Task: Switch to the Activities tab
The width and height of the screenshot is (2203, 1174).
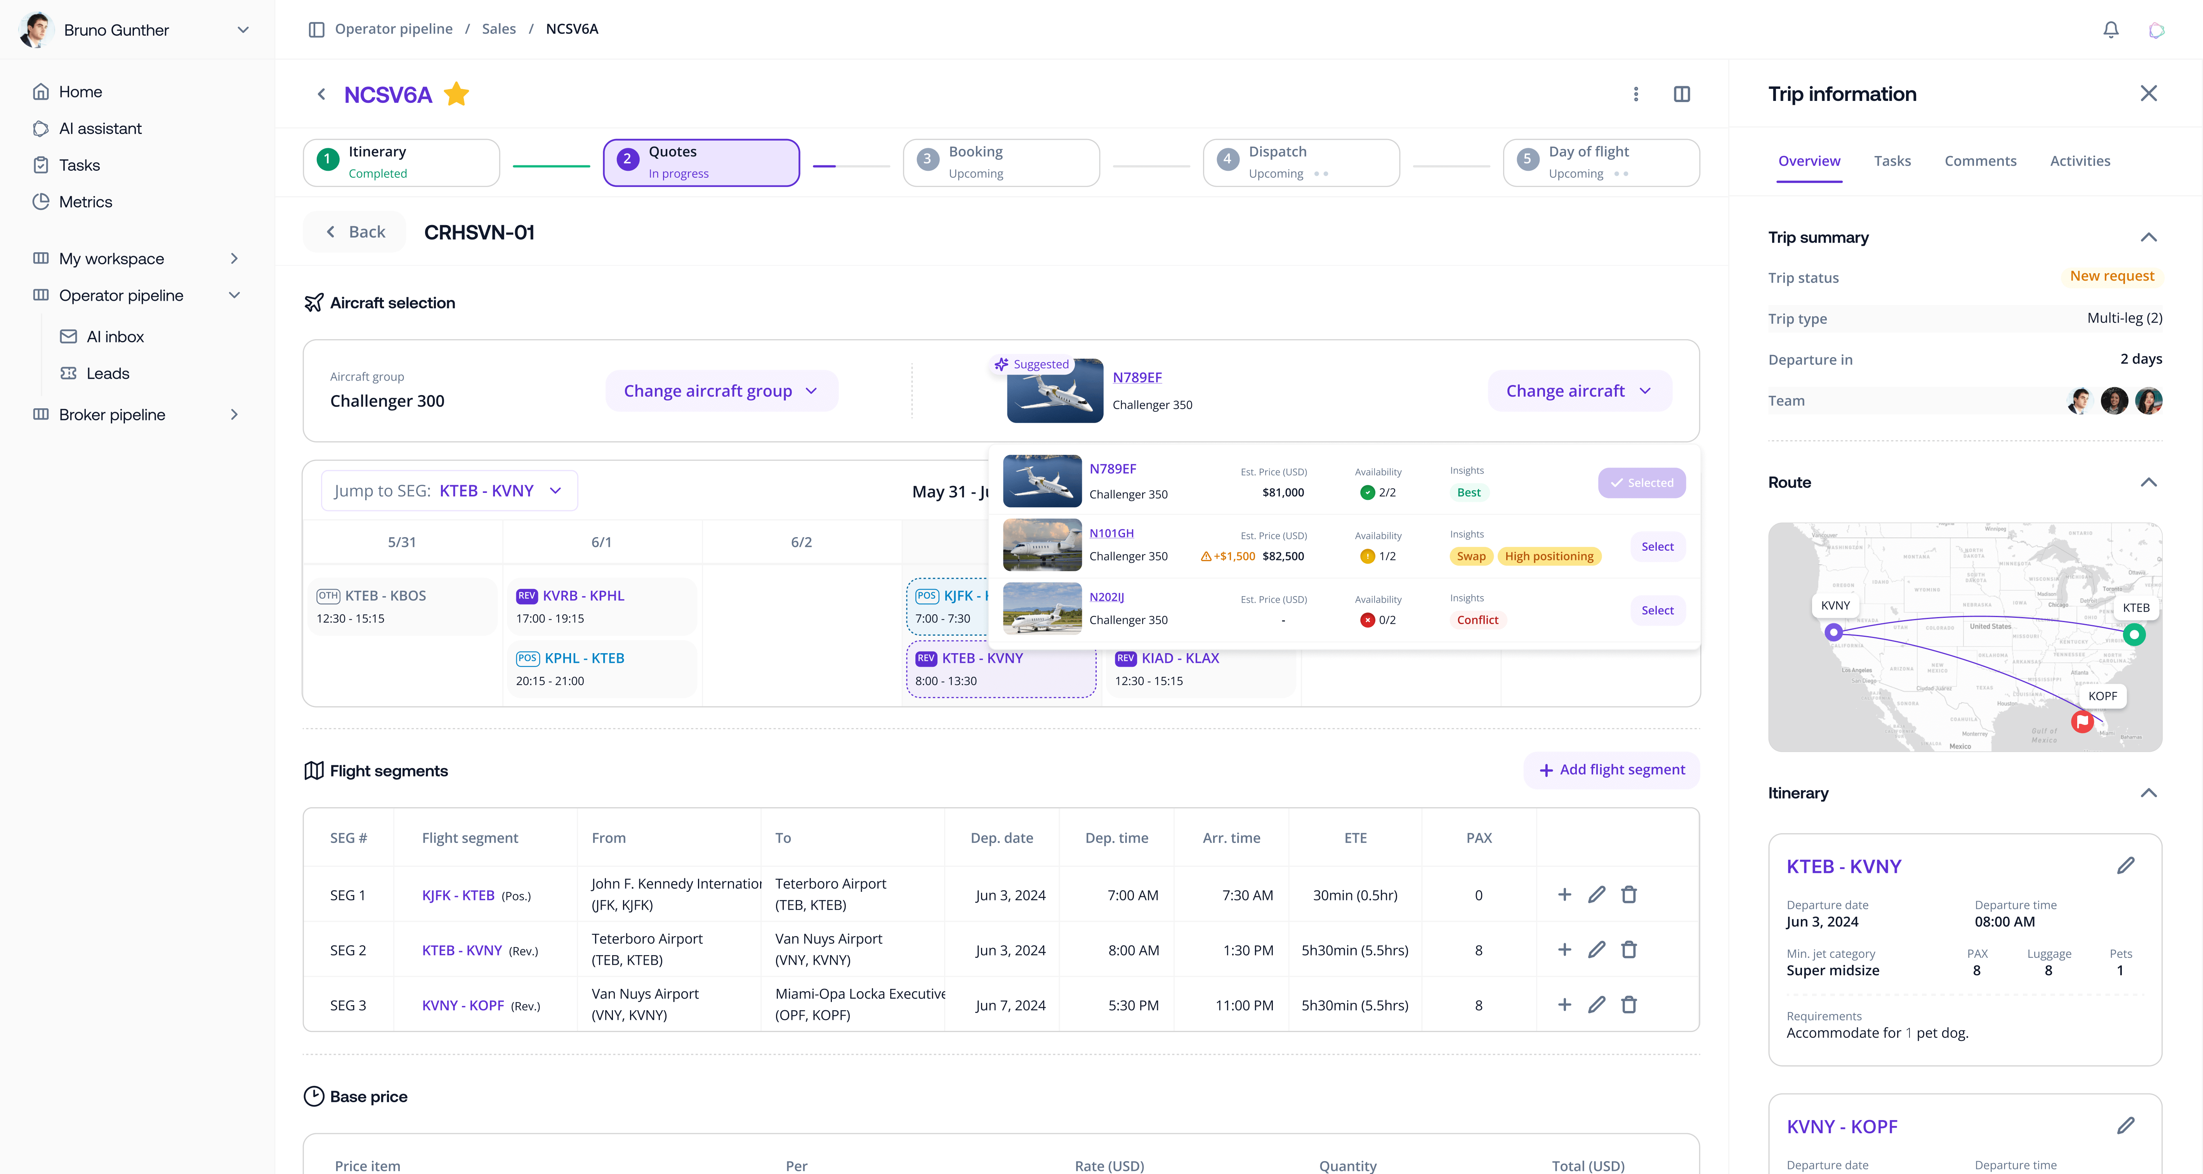Action: tap(2080, 161)
